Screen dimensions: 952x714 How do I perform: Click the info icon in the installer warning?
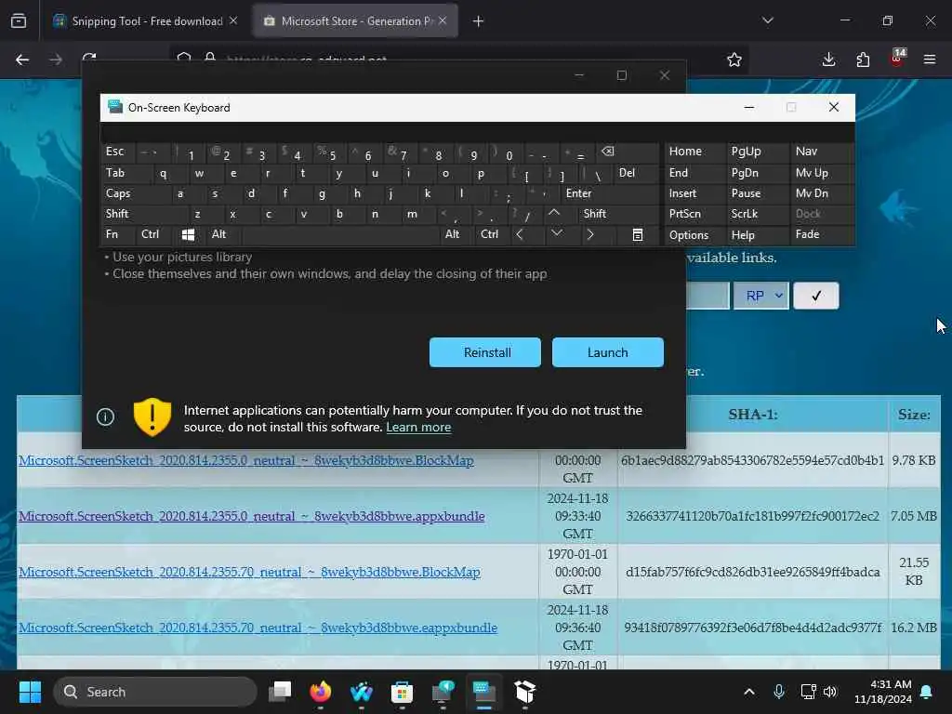[x=105, y=416]
